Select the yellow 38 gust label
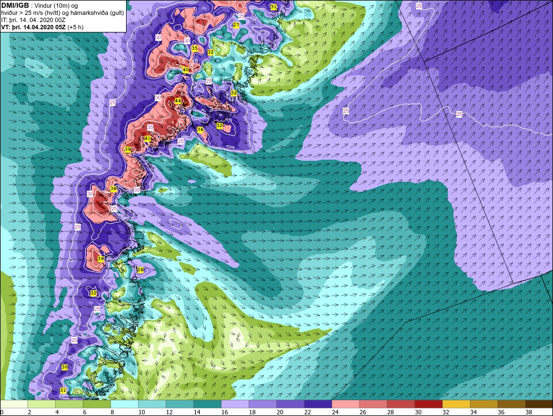 click(113, 188)
